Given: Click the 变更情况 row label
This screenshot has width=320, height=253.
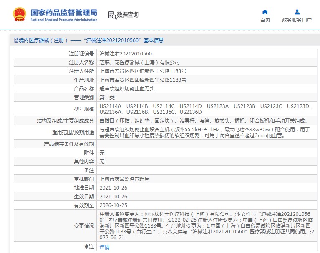Looking at the screenshot, I should (x=84, y=226).
